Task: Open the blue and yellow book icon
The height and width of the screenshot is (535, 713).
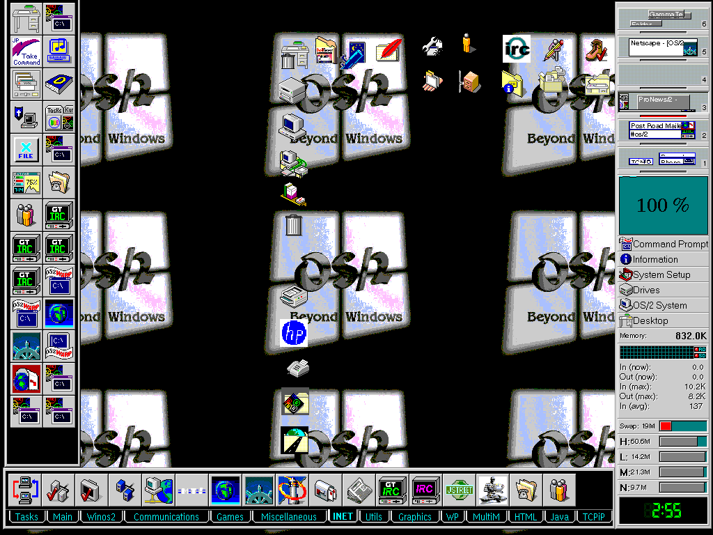Action: tap(59, 84)
